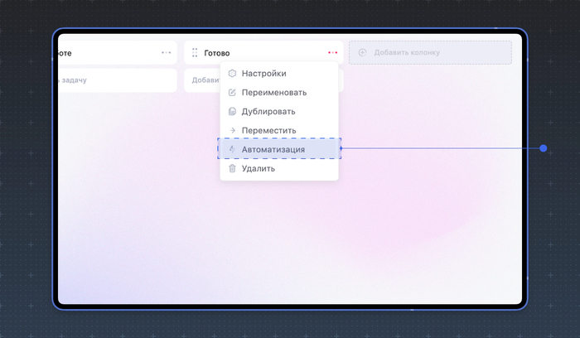This screenshot has height=338, width=580.
Task: Choose Переименовать in the column menu
Action: (x=273, y=92)
